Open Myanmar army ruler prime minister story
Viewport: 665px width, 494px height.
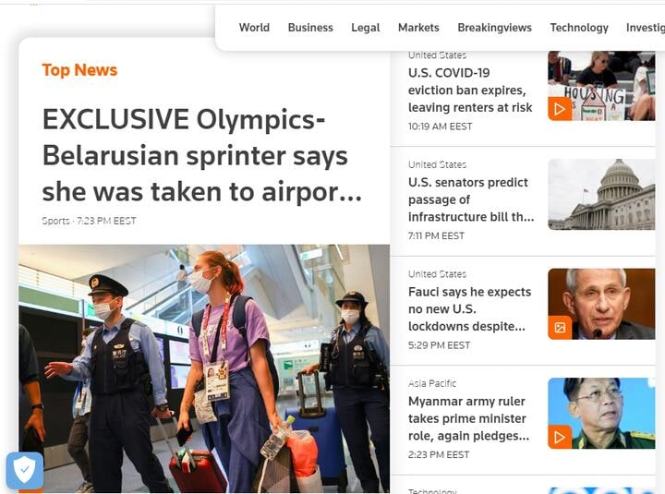point(468,418)
